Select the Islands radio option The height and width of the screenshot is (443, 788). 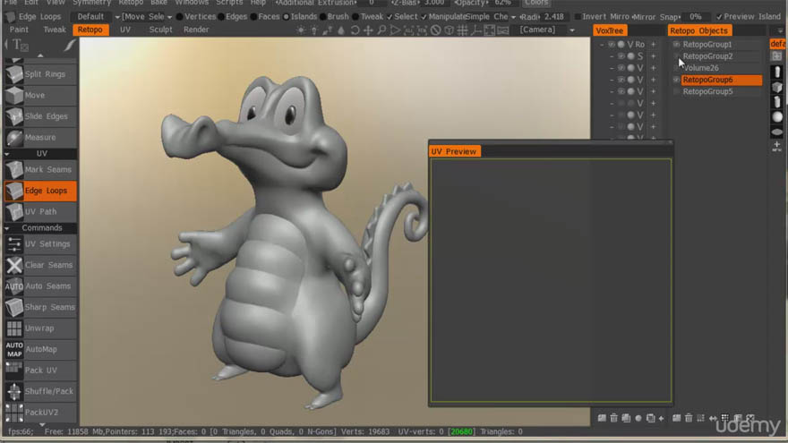[299, 17]
